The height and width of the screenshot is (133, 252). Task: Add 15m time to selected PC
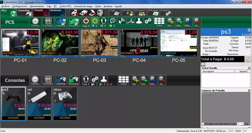(x=180, y=22)
